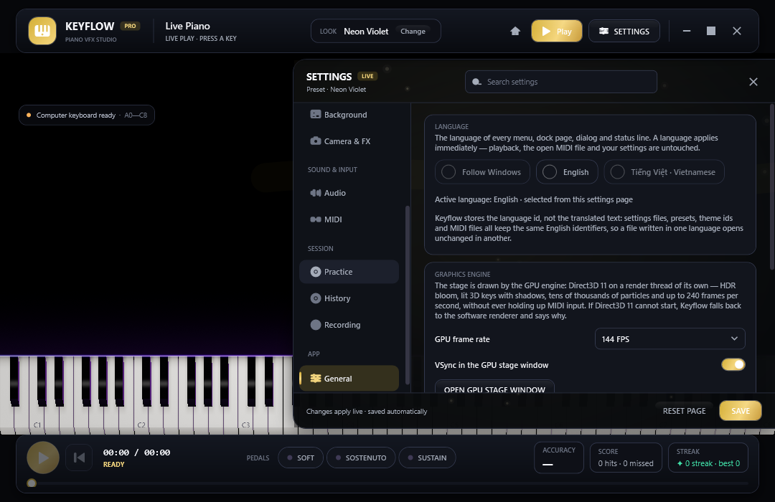Open Settings from the top bar
Screen dimensions: 775x502
[624, 31]
